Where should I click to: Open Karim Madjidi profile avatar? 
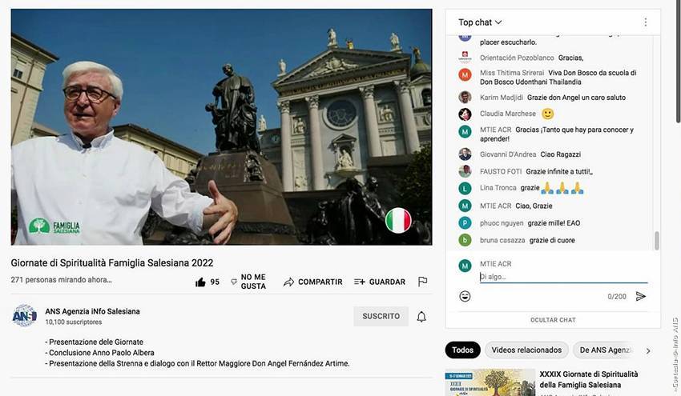point(465,97)
